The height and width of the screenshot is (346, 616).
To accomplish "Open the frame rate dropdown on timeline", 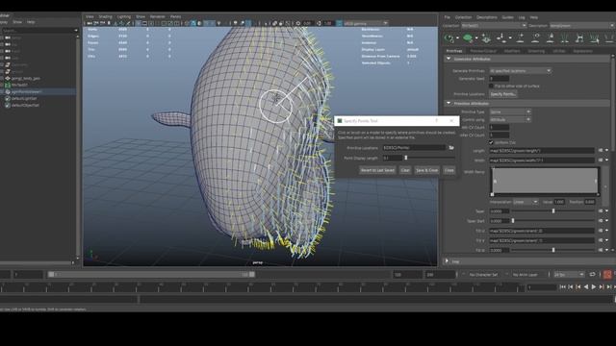I will (569, 275).
